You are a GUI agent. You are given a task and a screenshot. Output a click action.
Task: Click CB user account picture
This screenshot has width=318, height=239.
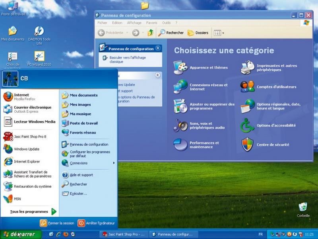10,78
